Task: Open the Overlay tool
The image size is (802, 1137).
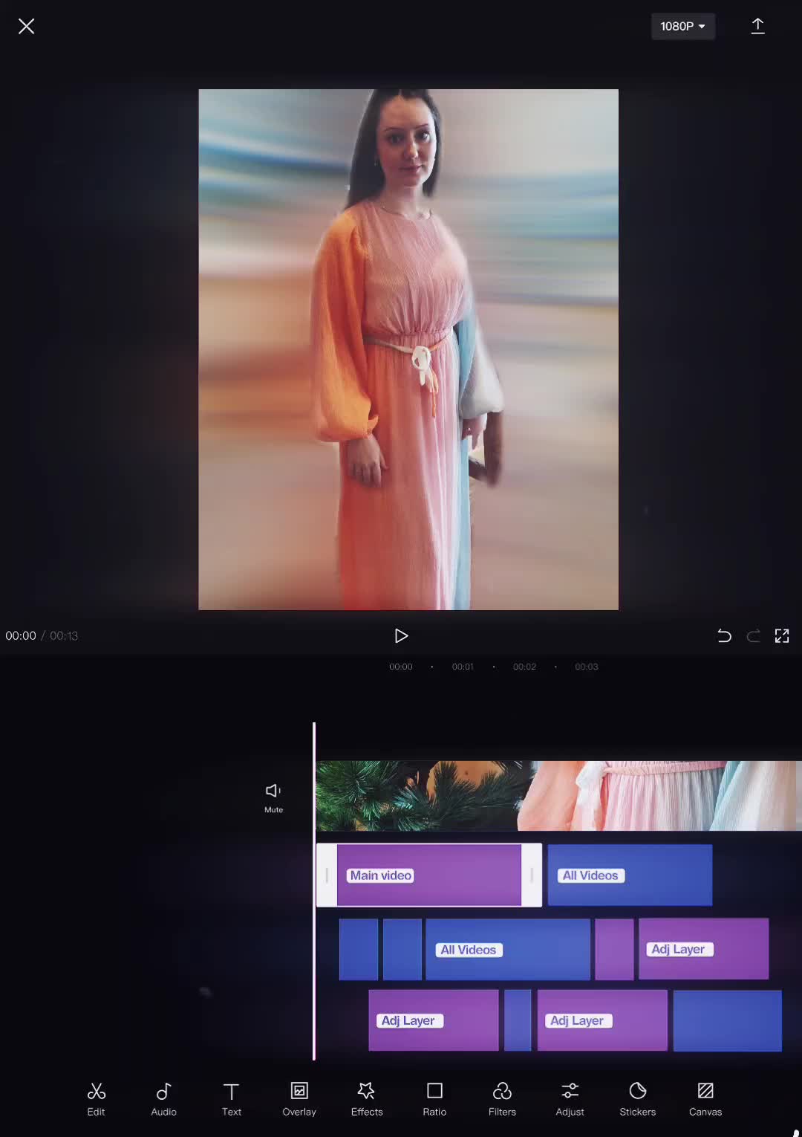Action: 299,1099
